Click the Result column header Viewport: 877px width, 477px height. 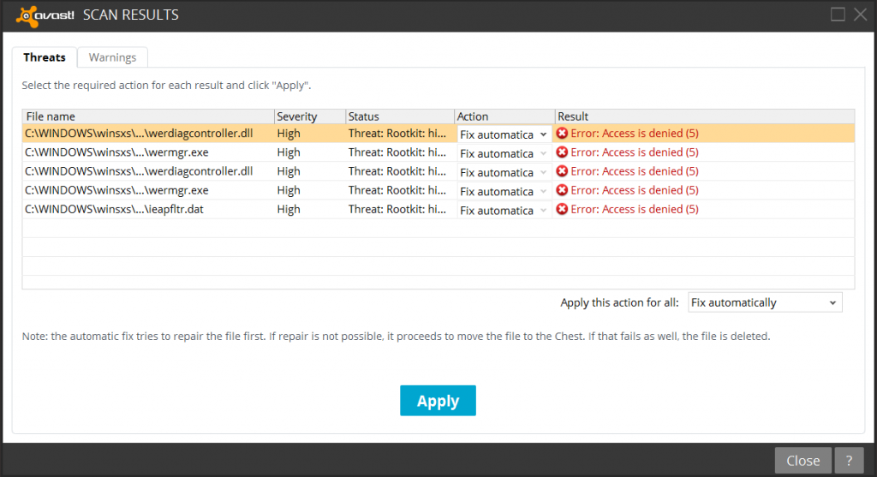pos(705,116)
